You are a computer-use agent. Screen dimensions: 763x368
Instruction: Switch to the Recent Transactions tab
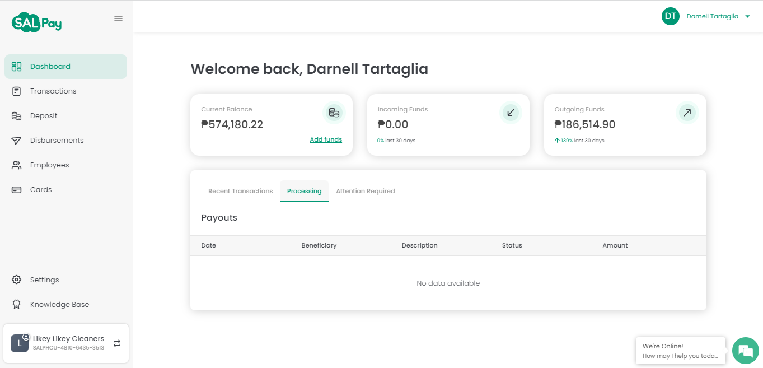(241, 191)
